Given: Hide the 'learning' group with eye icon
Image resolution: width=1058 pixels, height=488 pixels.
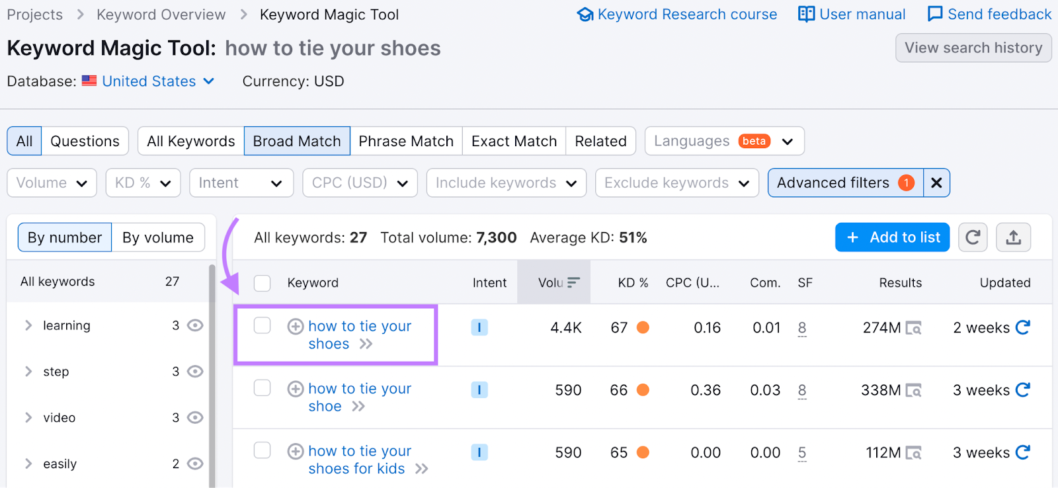Looking at the screenshot, I should 195,325.
